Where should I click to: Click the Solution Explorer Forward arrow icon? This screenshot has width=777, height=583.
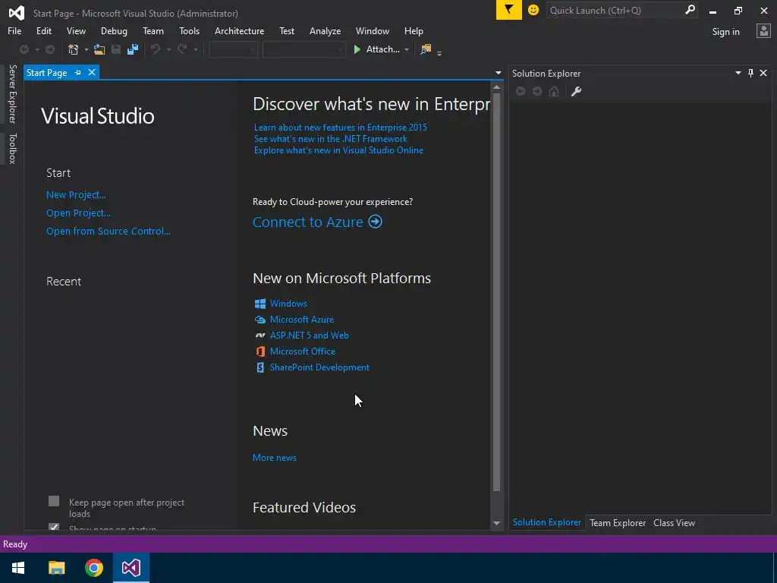pyautogui.click(x=537, y=91)
